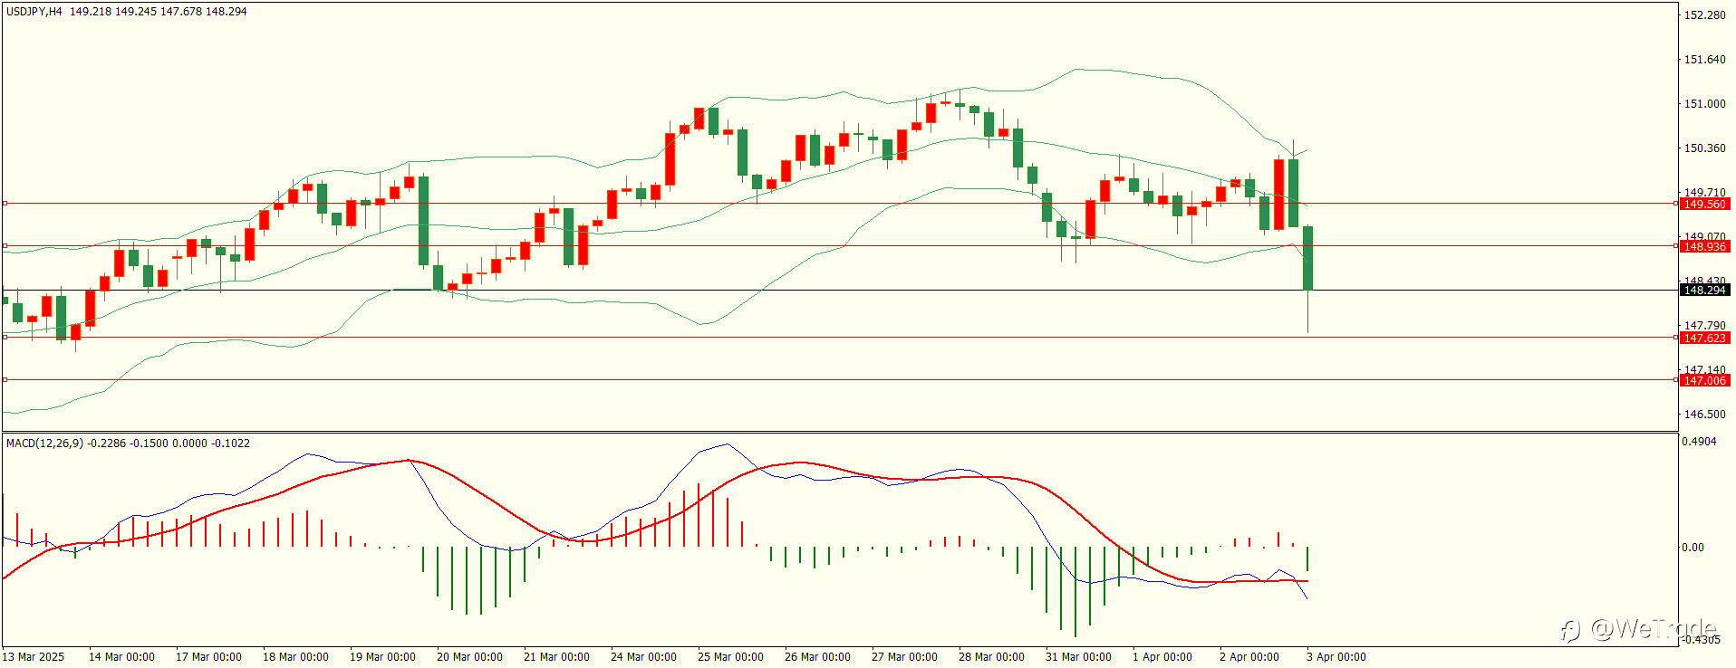Click the 151.640 price scale value
Screen dimensions: 1736x668
tap(1704, 60)
